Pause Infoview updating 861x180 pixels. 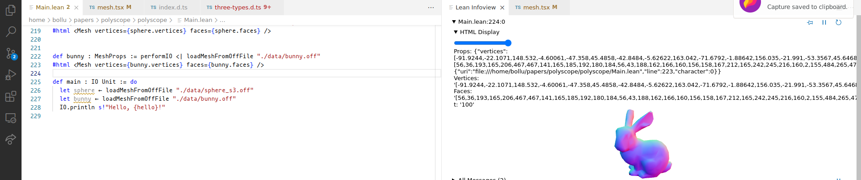point(824,22)
